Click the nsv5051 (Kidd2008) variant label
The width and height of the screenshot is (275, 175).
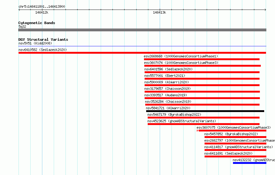(35, 43)
